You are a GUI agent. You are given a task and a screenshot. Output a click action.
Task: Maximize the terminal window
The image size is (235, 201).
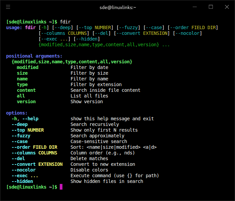pyautogui.click(x=211, y=7)
